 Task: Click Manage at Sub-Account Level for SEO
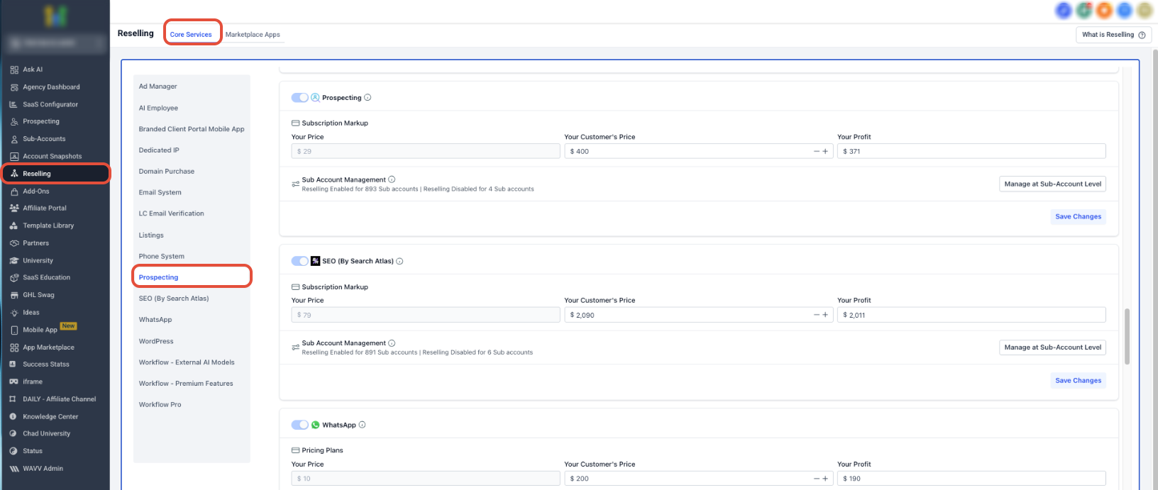pyautogui.click(x=1053, y=347)
